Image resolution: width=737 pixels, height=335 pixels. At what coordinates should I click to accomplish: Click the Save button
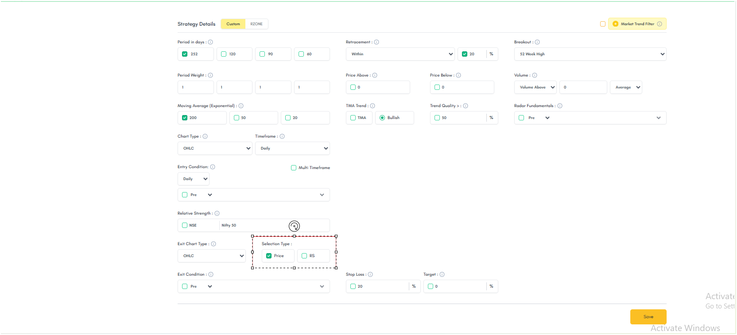[x=648, y=317]
